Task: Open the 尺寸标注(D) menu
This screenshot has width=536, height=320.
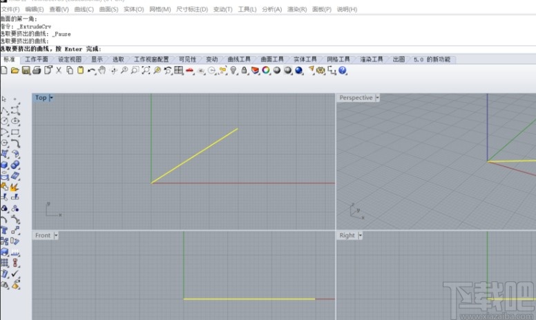Action: coord(192,9)
